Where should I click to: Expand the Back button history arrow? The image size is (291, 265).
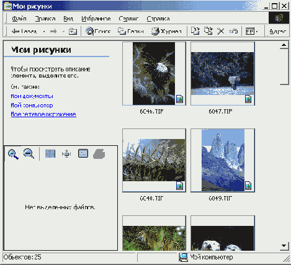click(x=44, y=32)
